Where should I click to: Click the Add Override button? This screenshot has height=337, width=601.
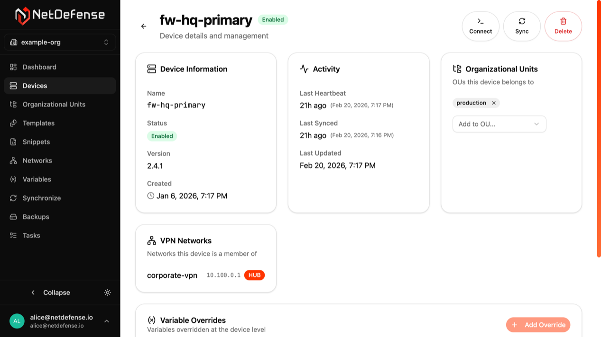[x=538, y=325]
